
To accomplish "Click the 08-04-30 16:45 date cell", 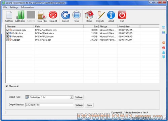I will click(x=125, y=37).
